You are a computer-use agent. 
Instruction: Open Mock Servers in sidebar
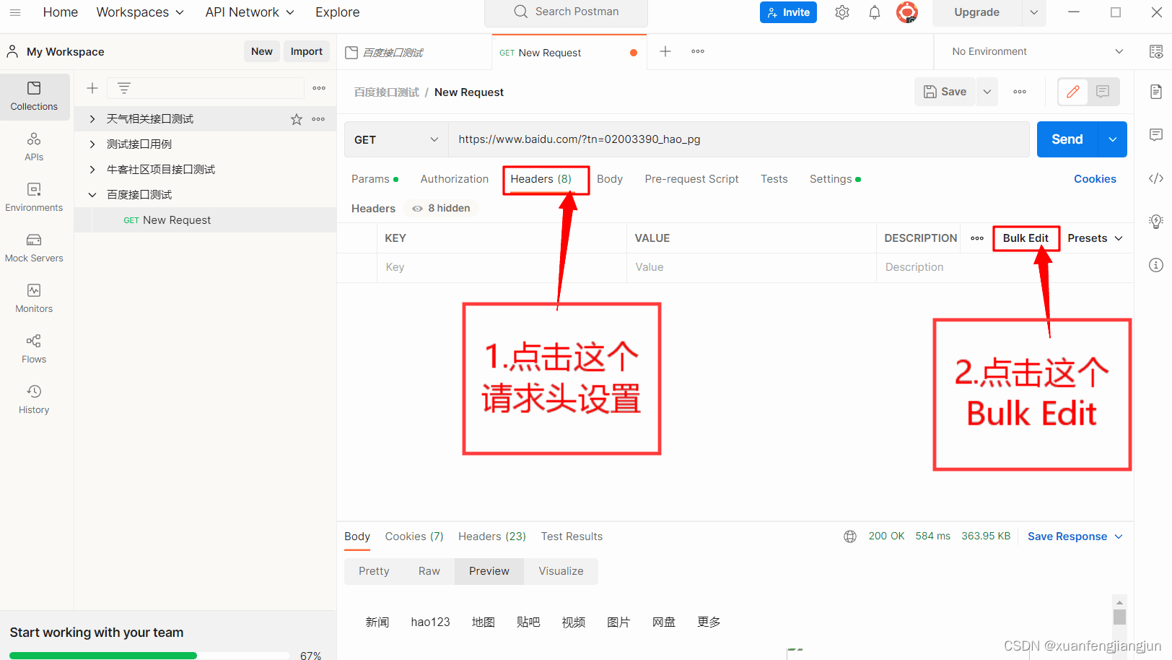pyautogui.click(x=34, y=248)
